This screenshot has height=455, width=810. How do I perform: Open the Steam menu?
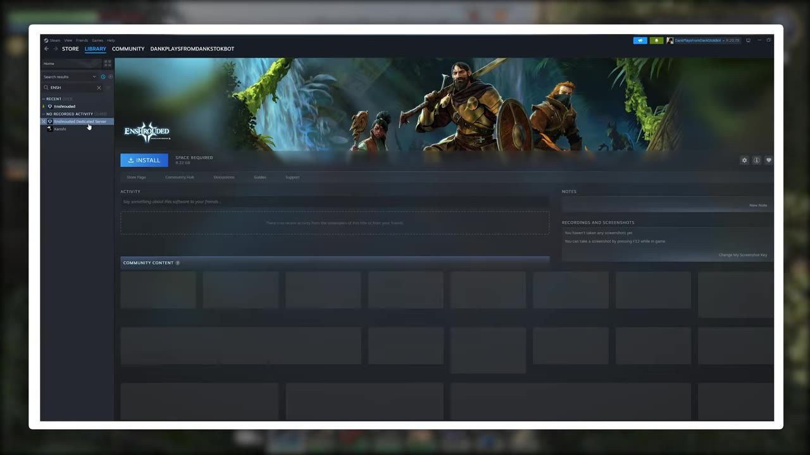tap(53, 40)
